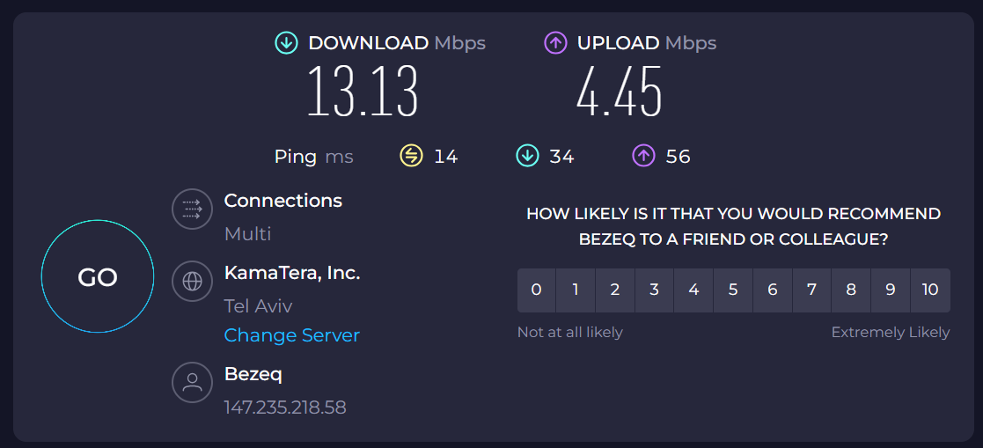Click the teal download ping icon

coord(527,157)
